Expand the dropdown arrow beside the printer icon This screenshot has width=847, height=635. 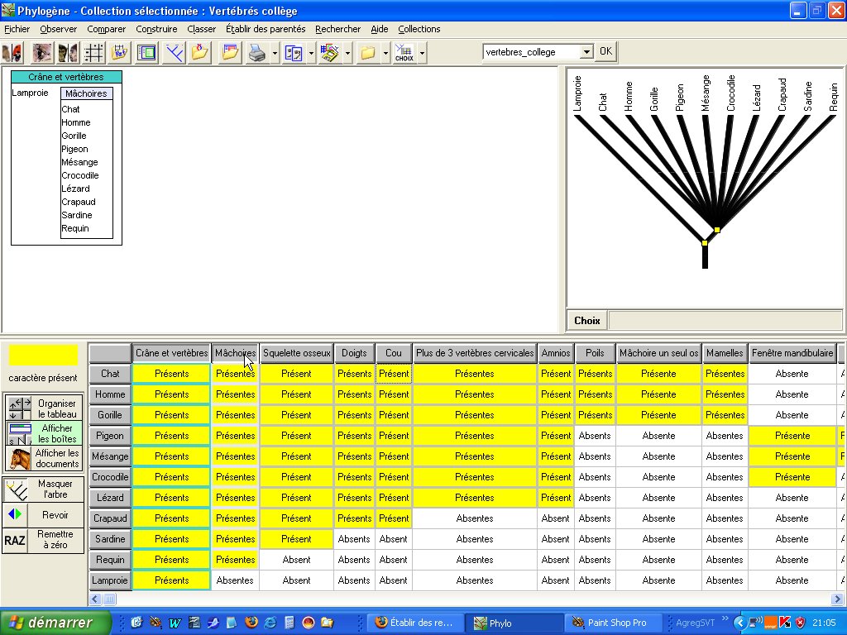275,53
